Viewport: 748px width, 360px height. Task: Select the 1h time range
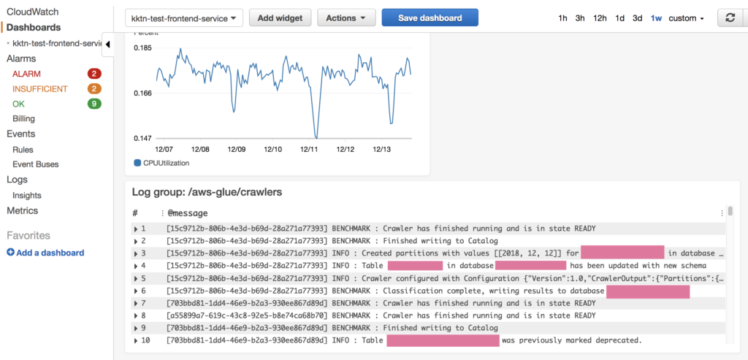(x=562, y=18)
